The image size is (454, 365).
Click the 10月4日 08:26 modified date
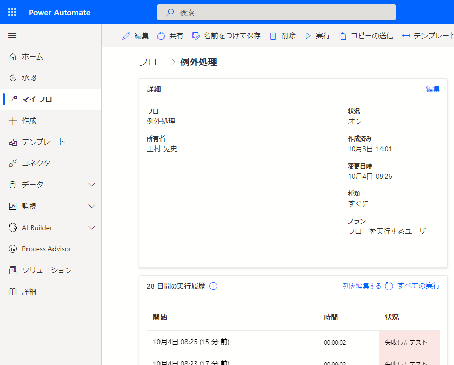click(x=370, y=176)
